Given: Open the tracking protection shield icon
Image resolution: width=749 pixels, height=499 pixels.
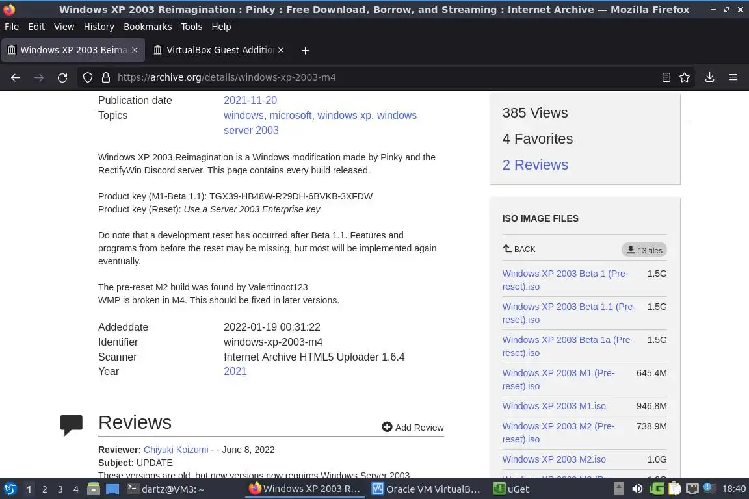Looking at the screenshot, I should tap(87, 77).
